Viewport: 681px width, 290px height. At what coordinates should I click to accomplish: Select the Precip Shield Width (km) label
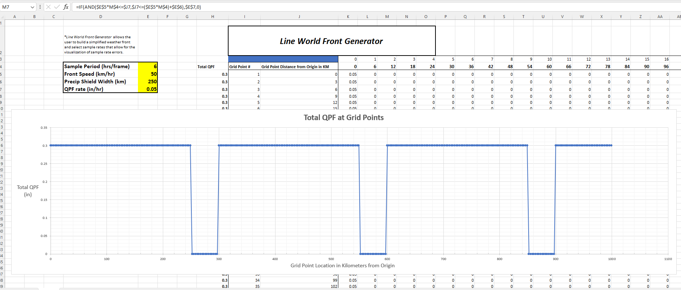(x=101, y=82)
